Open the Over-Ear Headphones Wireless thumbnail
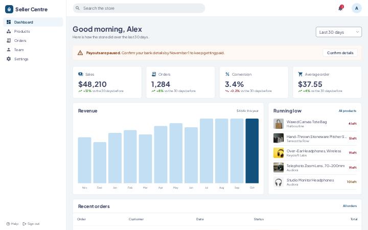The width and height of the screenshot is (368, 230). tap(279, 153)
